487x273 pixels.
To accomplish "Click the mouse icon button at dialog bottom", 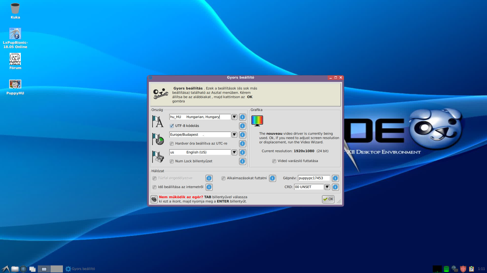I will click(154, 199).
